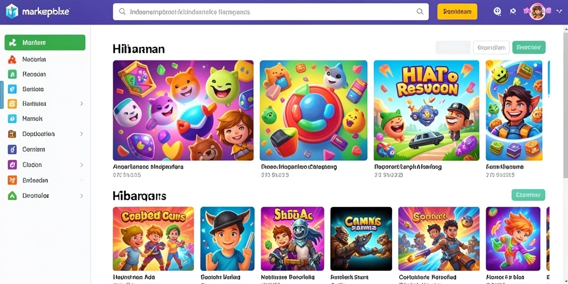The height and width of the screenshot is (284, 568).
Task: Expand the Enbaden sidebar chevron
Action: [82, 180]
